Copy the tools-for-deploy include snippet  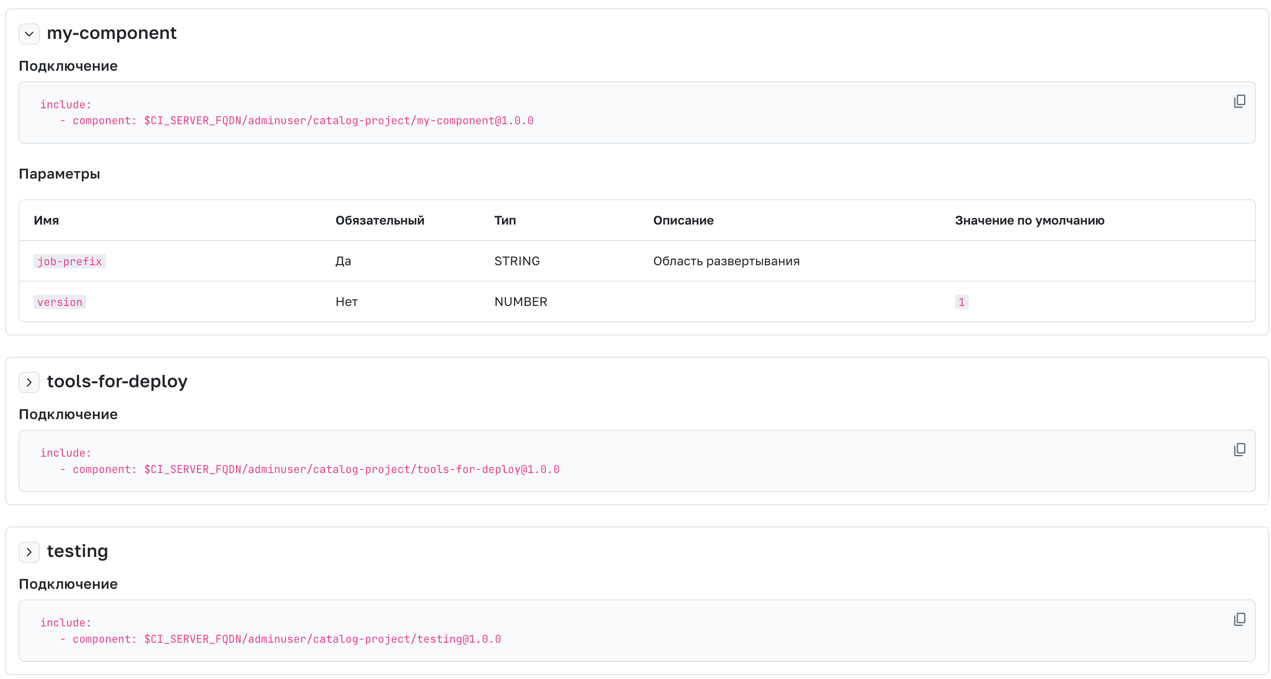point(1239,450)
